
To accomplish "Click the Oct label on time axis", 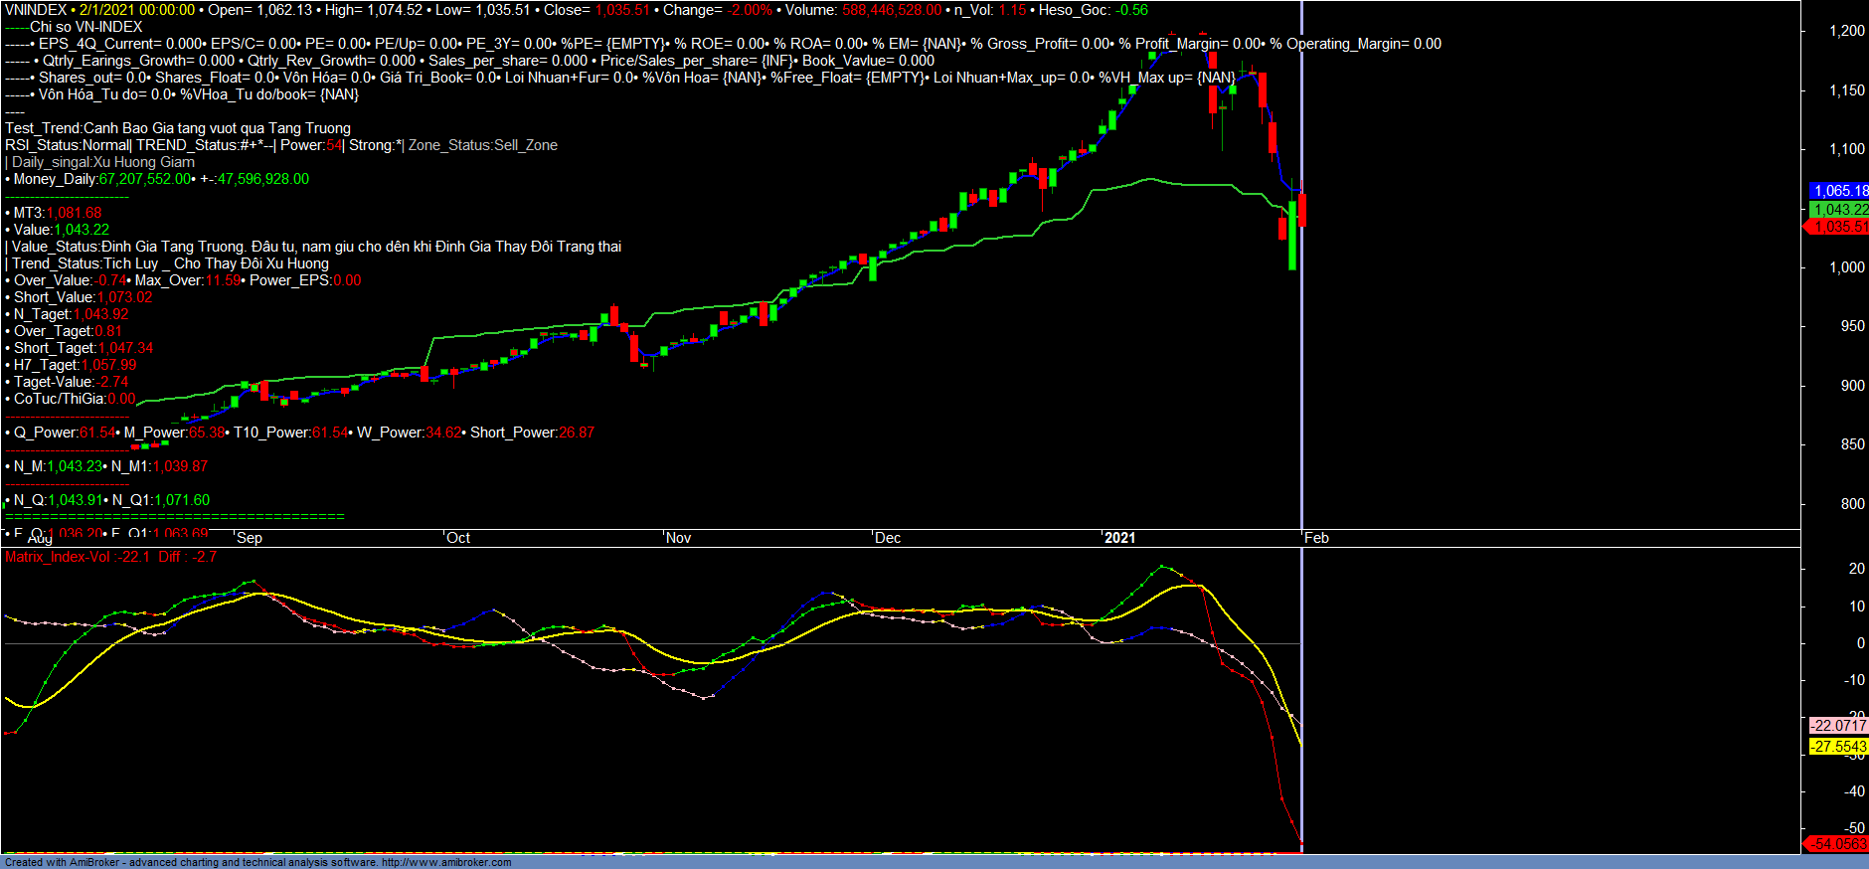I will pos(458,538).
